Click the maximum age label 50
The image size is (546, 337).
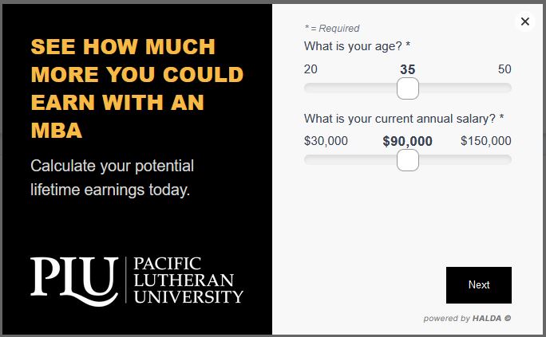tap(504, 69)
